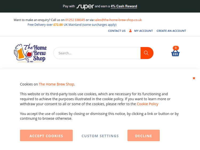
Task: Click The Home Brew Shop logo
Action: point(30,53)
